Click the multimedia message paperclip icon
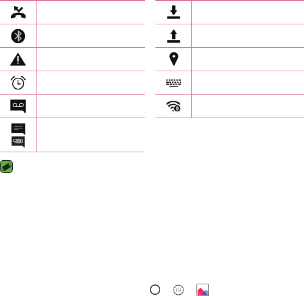Viewport: 304px width, 296px height. click(x=18, y=141)
